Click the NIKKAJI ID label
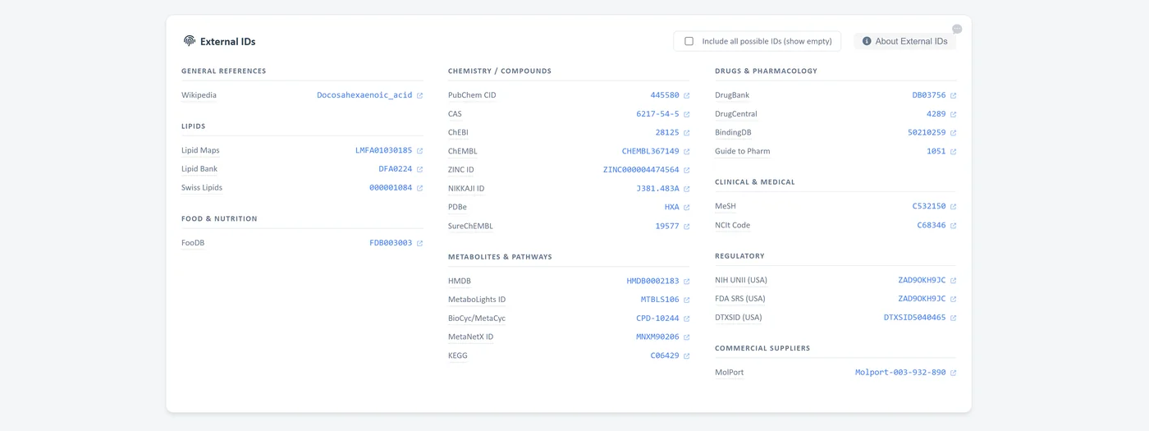The image size is (1149, 431). point(466,189)
